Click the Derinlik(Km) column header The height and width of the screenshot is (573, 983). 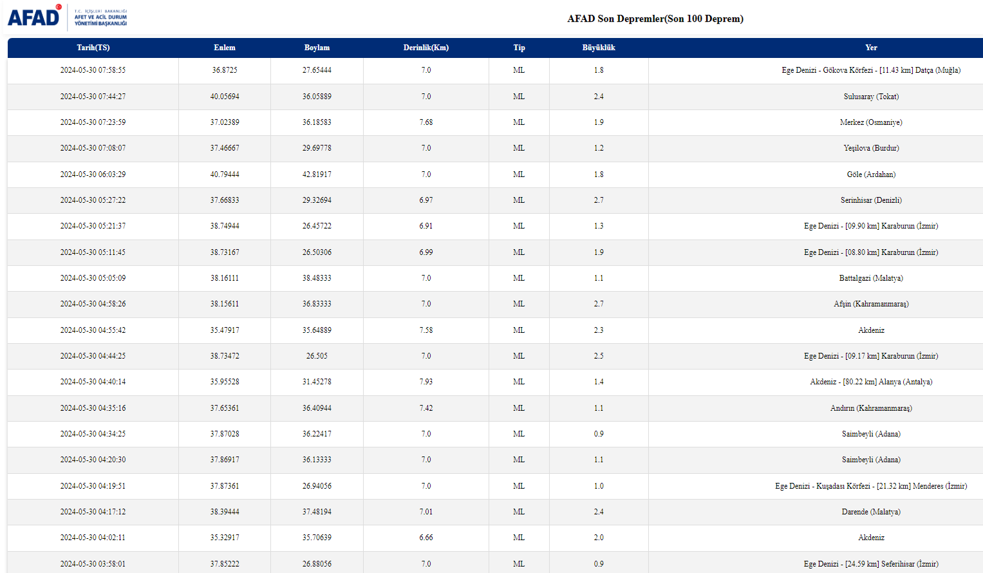426,48
